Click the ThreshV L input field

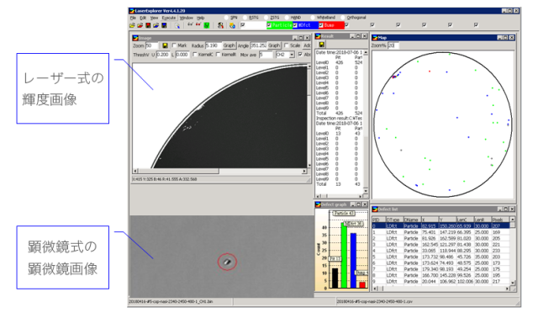(x=182, y=55)
